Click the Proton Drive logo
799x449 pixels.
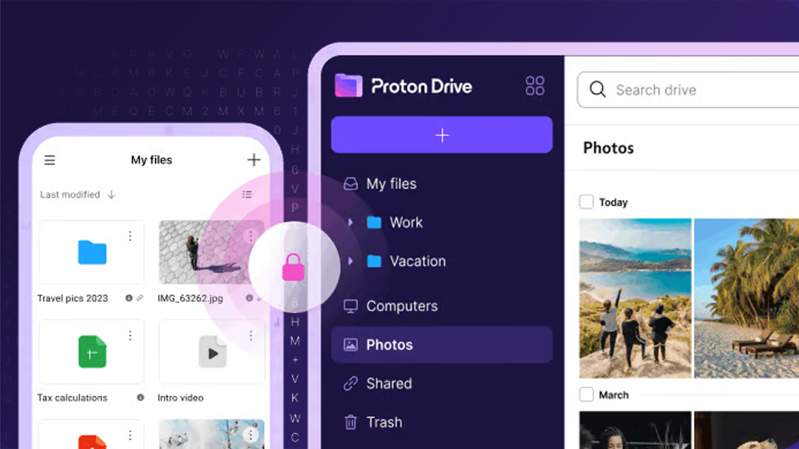403,86
